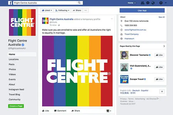173x115 pixels.
Task: Open the Quick Help question icon
Action: coord(161,3)
